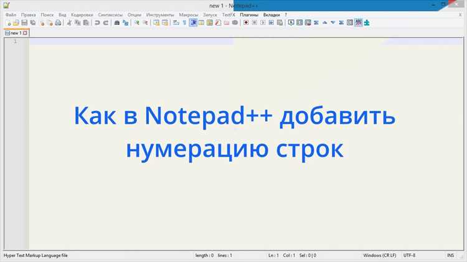Toggle synchronized horizontal scrolling
The image size is (467, 262).
(165, 22)
